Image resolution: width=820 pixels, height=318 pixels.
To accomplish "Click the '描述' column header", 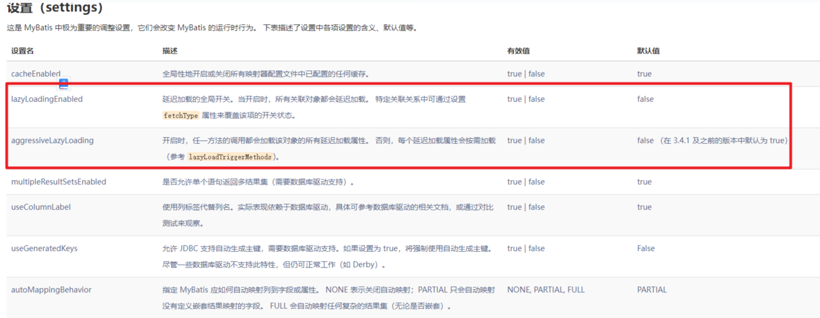I will [x=170, y=50].
